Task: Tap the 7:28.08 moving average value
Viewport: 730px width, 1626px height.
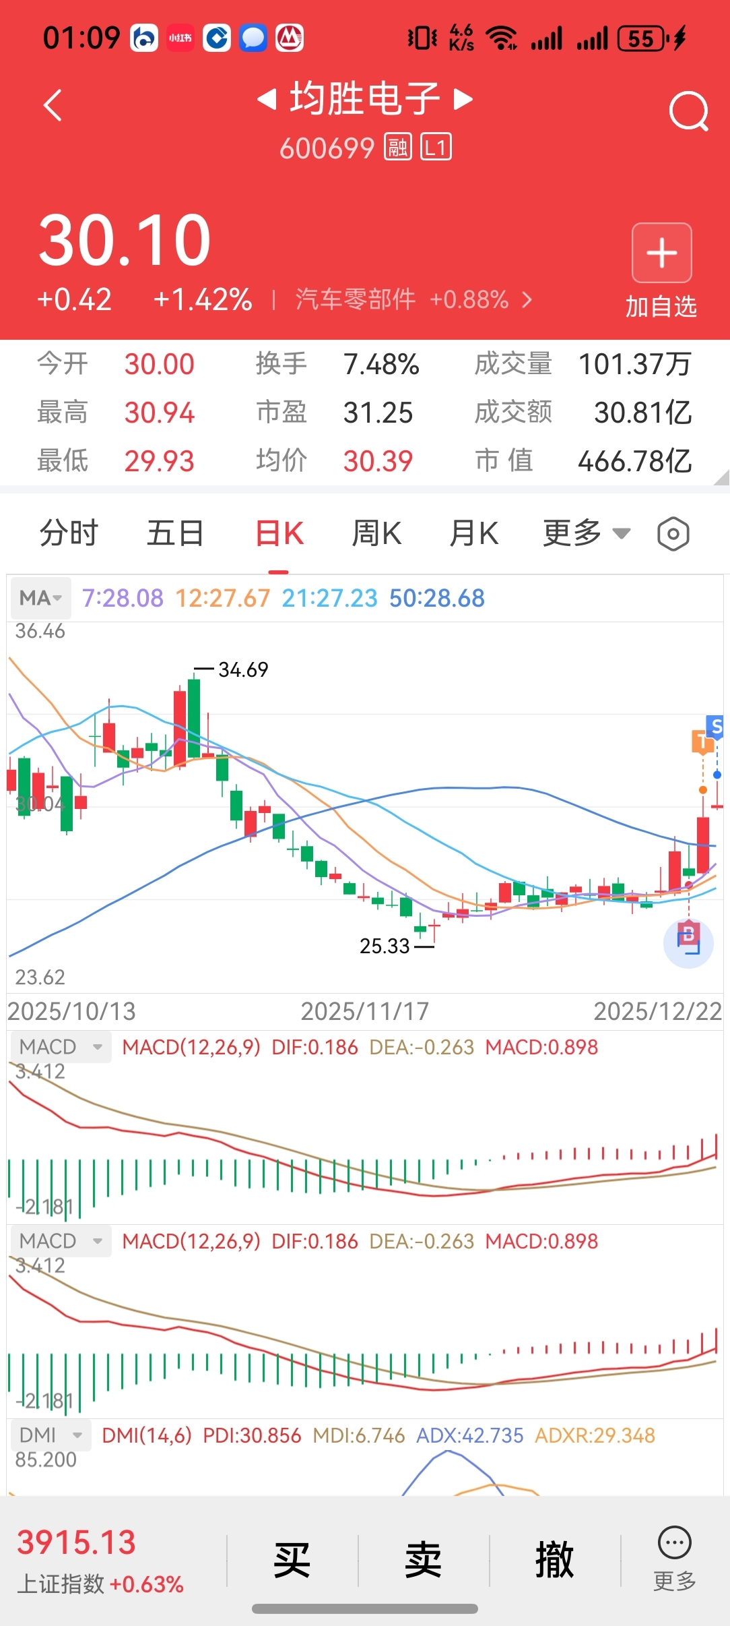Action: (123, 599)
